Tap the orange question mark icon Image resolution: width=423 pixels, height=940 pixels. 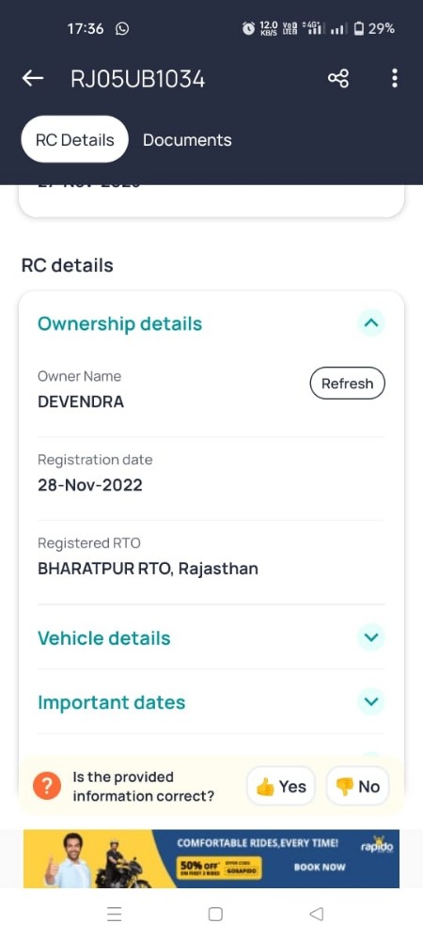point(47,786)
